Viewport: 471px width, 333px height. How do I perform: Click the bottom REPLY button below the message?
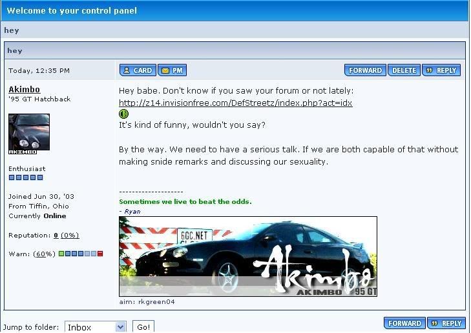point(446,323)
